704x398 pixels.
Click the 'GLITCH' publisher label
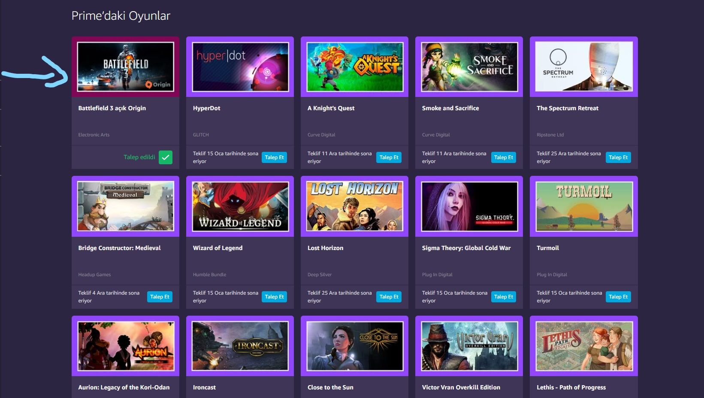201,135
